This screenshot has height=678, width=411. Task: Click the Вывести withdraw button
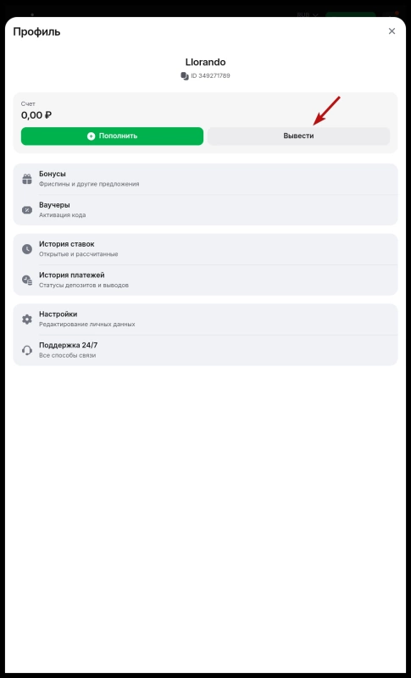(x=298, y=136)
